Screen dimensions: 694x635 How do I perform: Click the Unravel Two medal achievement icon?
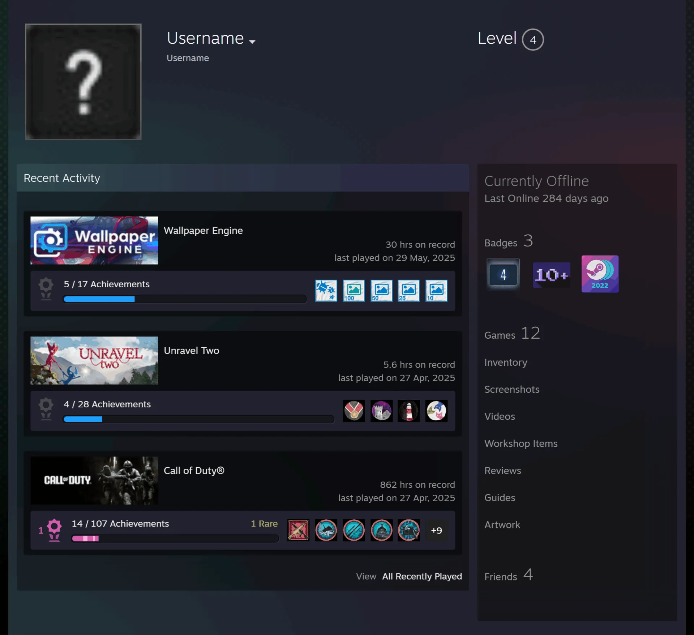tap(354, 411)
